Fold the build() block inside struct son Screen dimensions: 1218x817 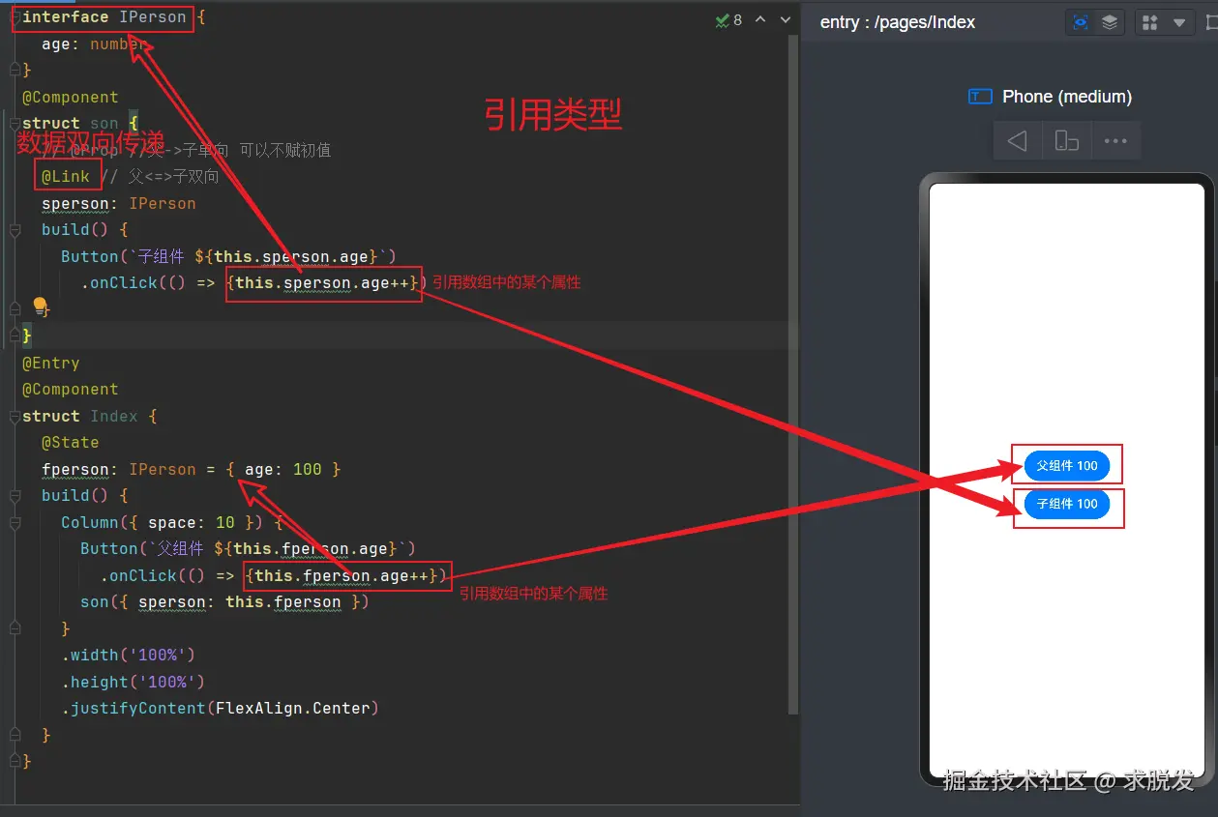(14, 230)
